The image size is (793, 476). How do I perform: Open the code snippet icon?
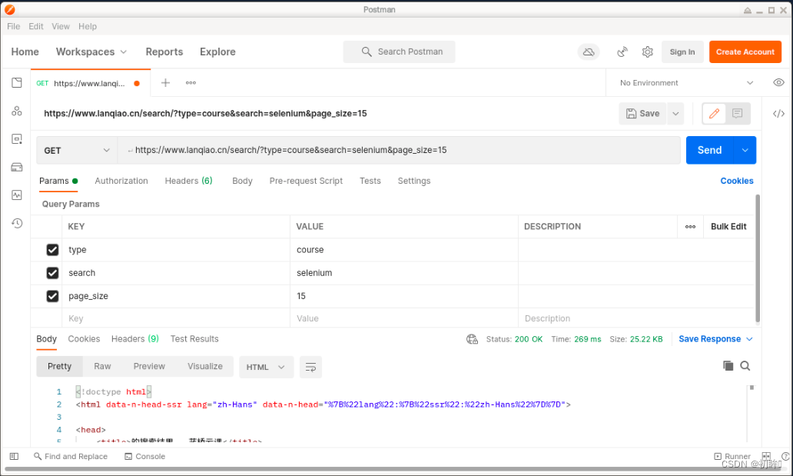(x=779, y=114)
